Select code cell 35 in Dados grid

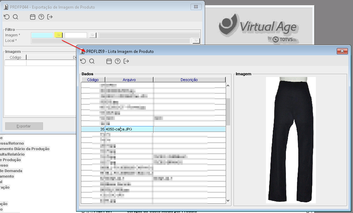[x=93, y=129]
